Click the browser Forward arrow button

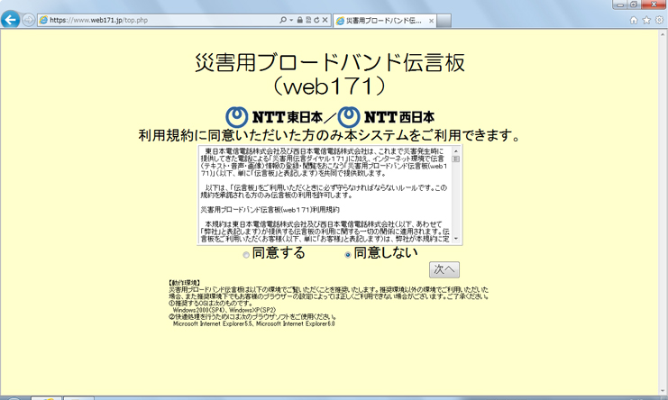[x=28, y=20]
